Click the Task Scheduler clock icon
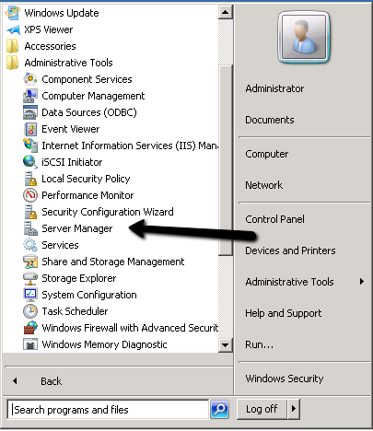 click(x=30, y=311)
